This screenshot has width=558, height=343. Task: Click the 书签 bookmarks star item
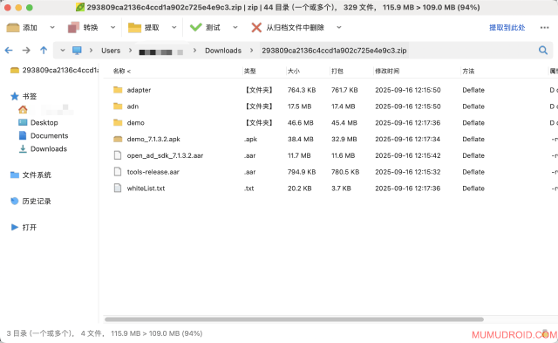click(24, 96)
